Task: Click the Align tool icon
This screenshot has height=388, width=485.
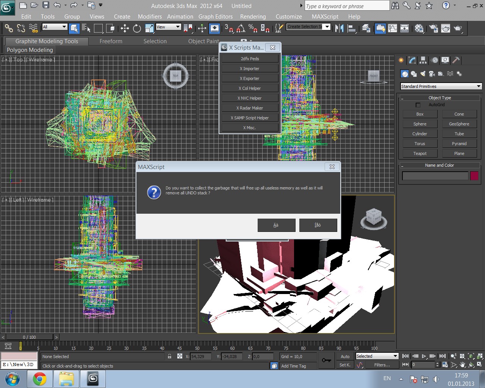Action: pyautogui.click(x=351, y=28)
